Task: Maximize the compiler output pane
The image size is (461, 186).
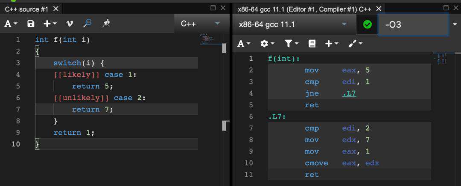Action: (x=446, y=8)
